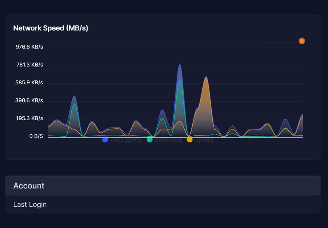Image resolution: width=328 pixels, height=228 pixels.
Task: Click the 390.6 KB/s axis label
Action: coord(29,100)
